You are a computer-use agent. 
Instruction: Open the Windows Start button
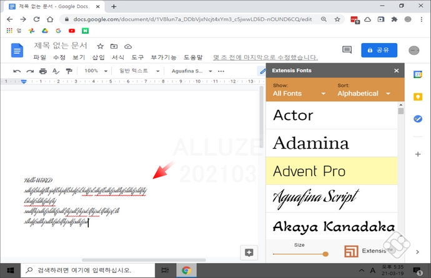coord(11,271)
